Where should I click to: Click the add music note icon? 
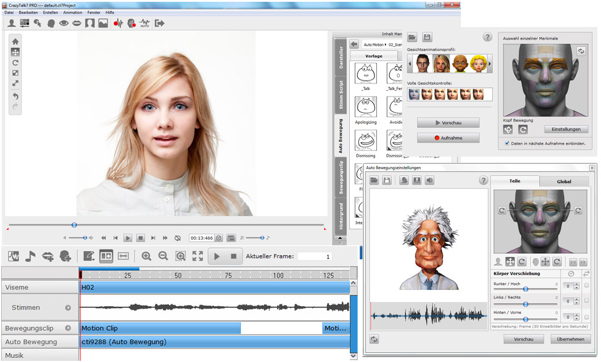tap(30, 256)
